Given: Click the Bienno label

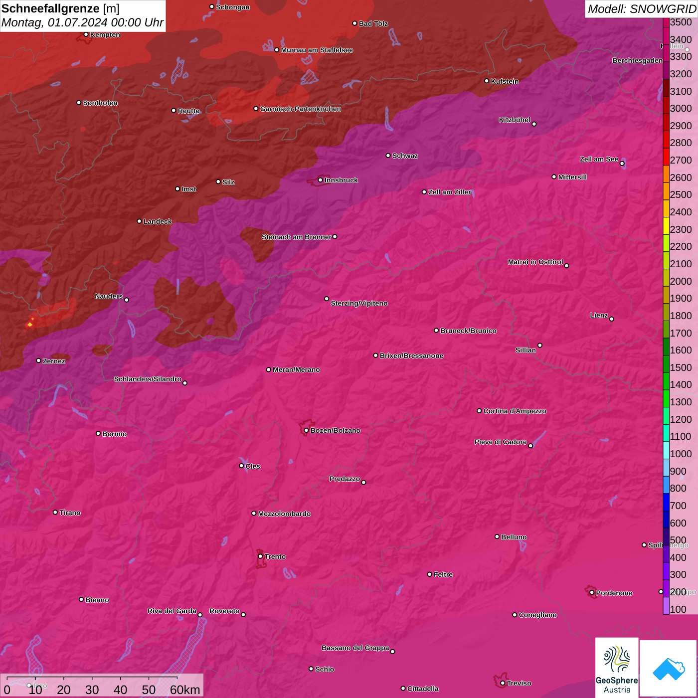Looking at the screenshot, I should point(97,600).
